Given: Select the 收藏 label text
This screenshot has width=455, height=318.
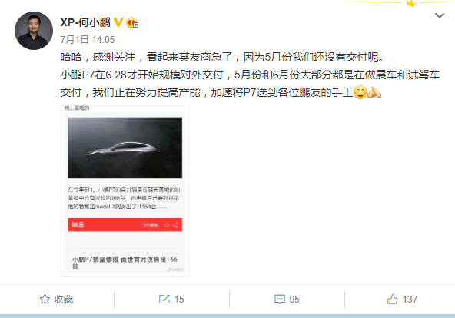Looking at the screenshot, I should [64, 299].
